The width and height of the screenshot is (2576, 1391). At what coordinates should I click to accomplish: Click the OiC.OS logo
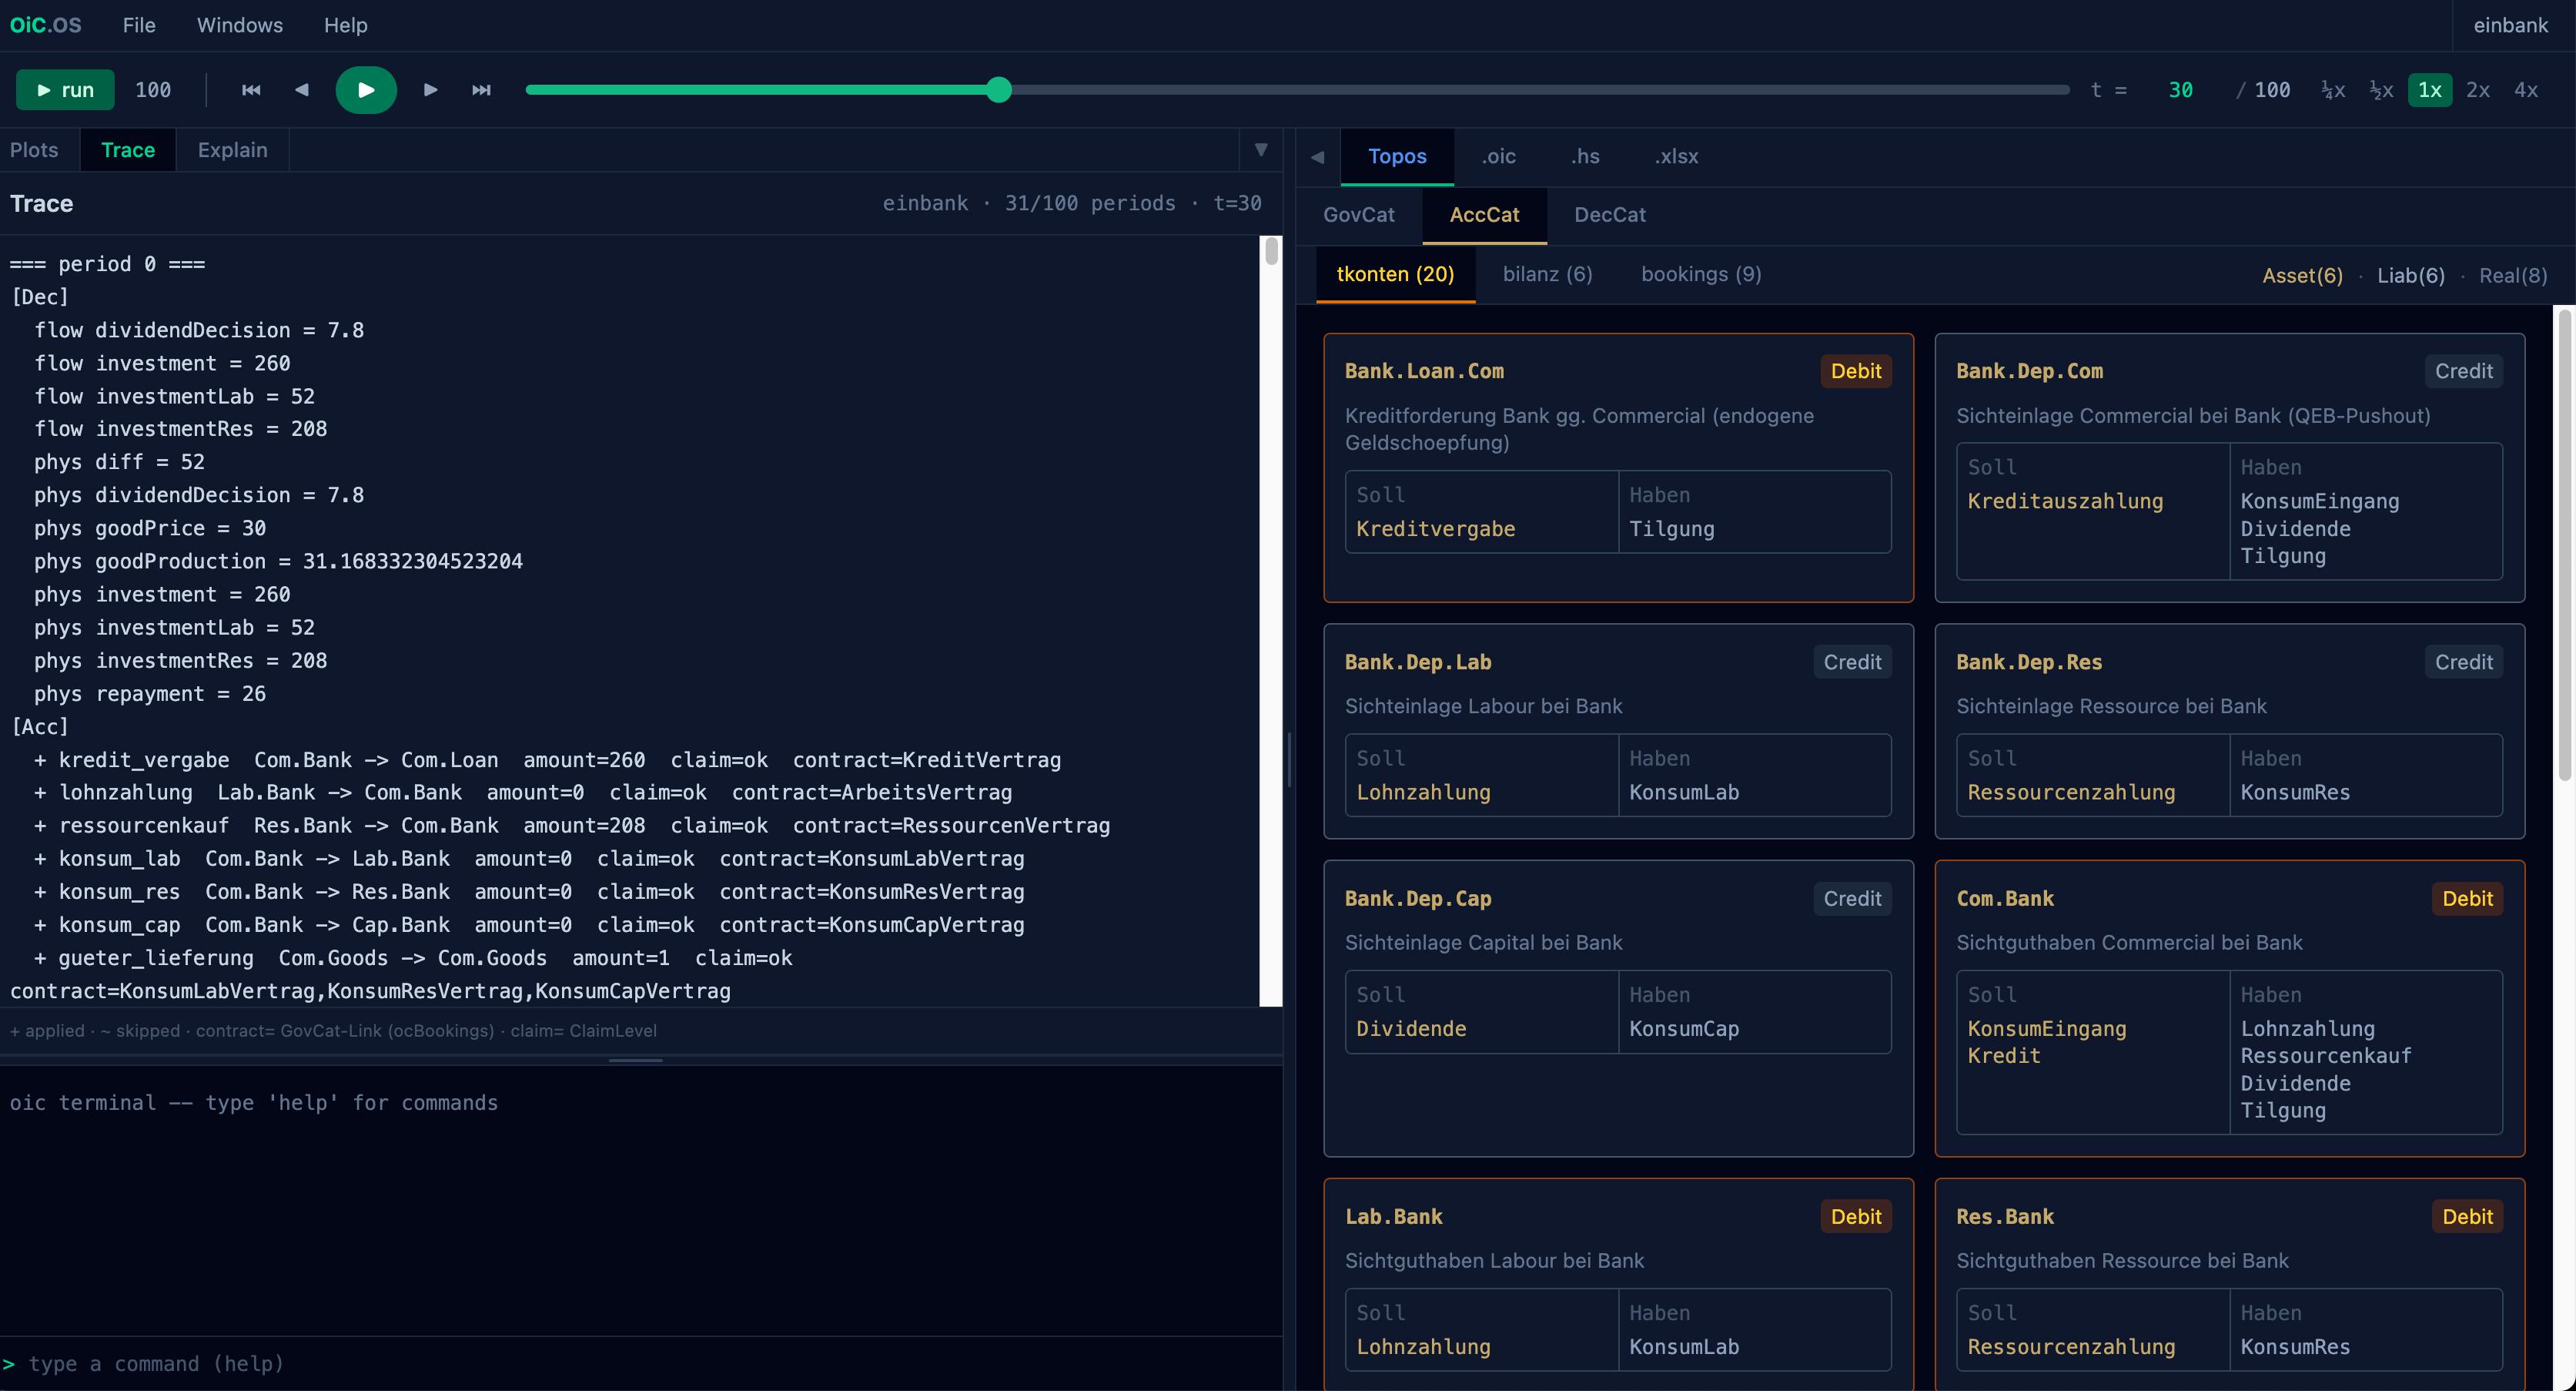[x=46, y=25]
